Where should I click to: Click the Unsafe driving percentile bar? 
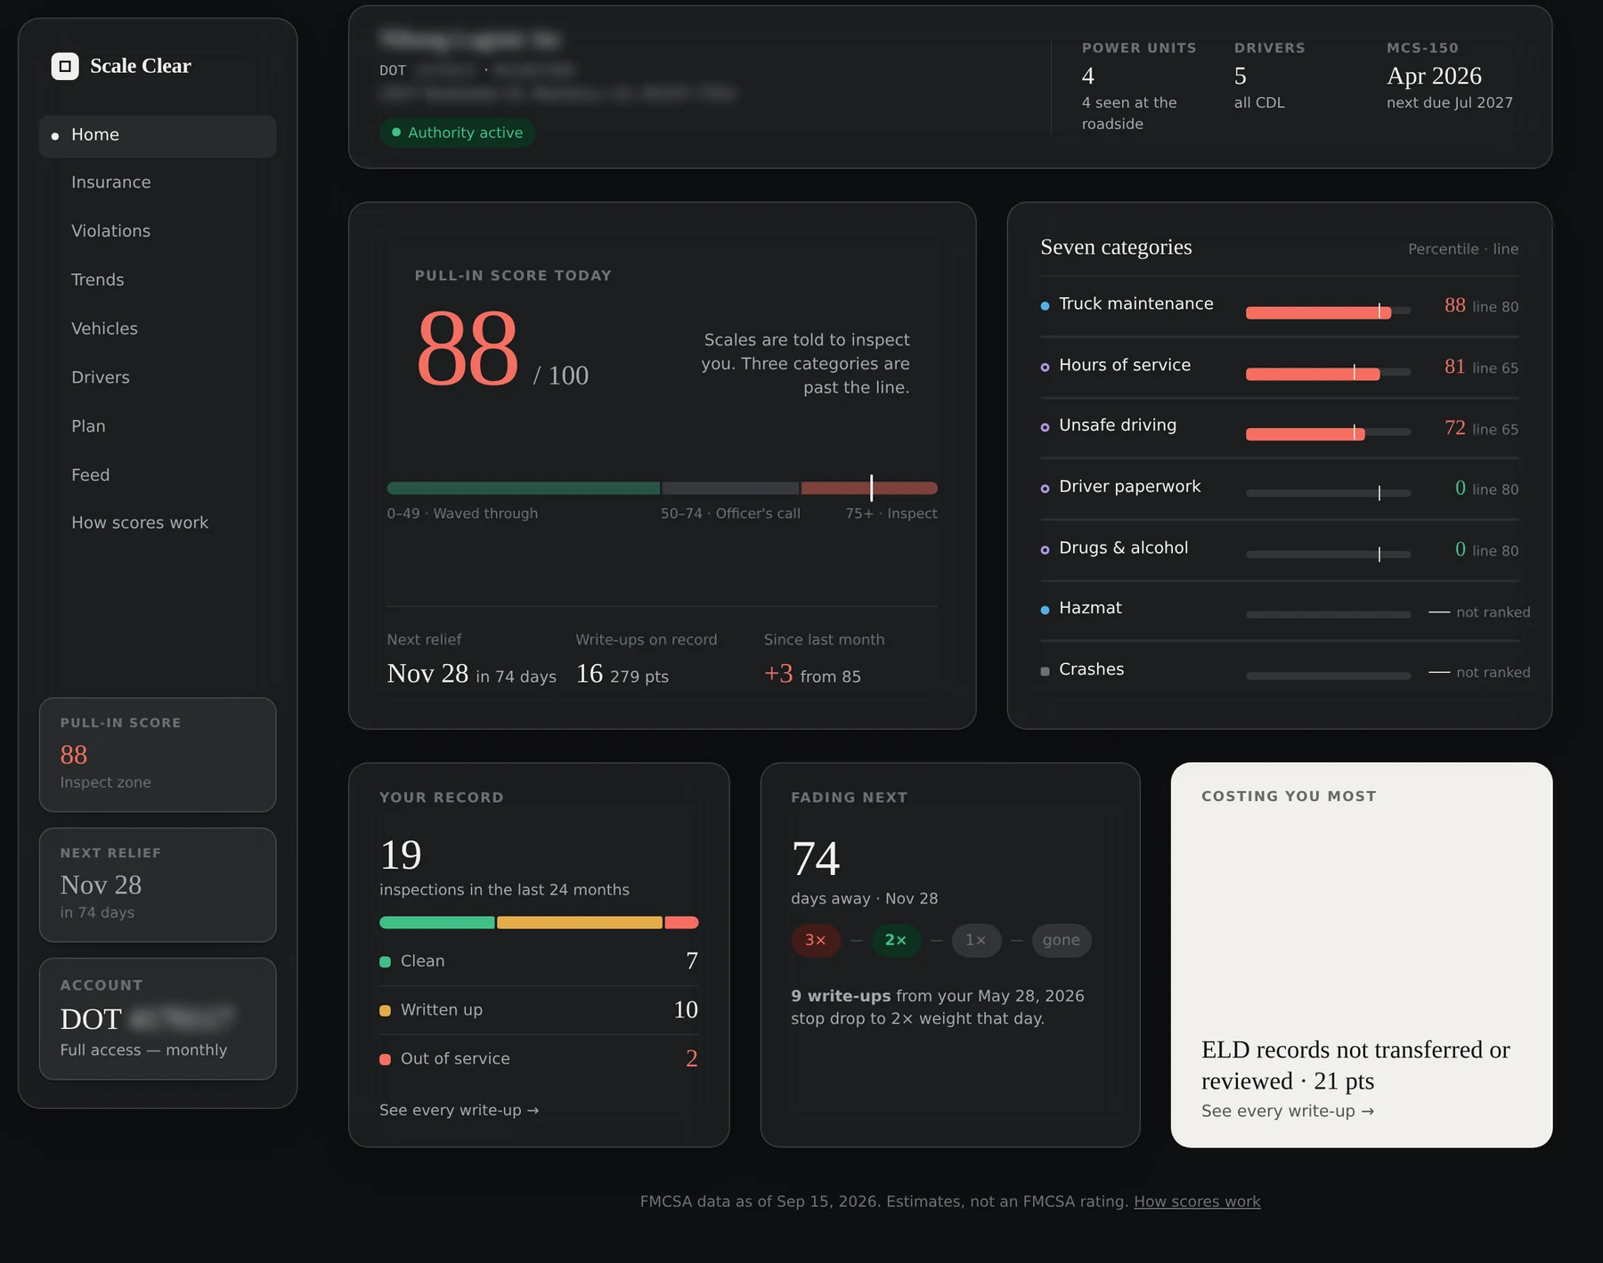coord(1328,433)
